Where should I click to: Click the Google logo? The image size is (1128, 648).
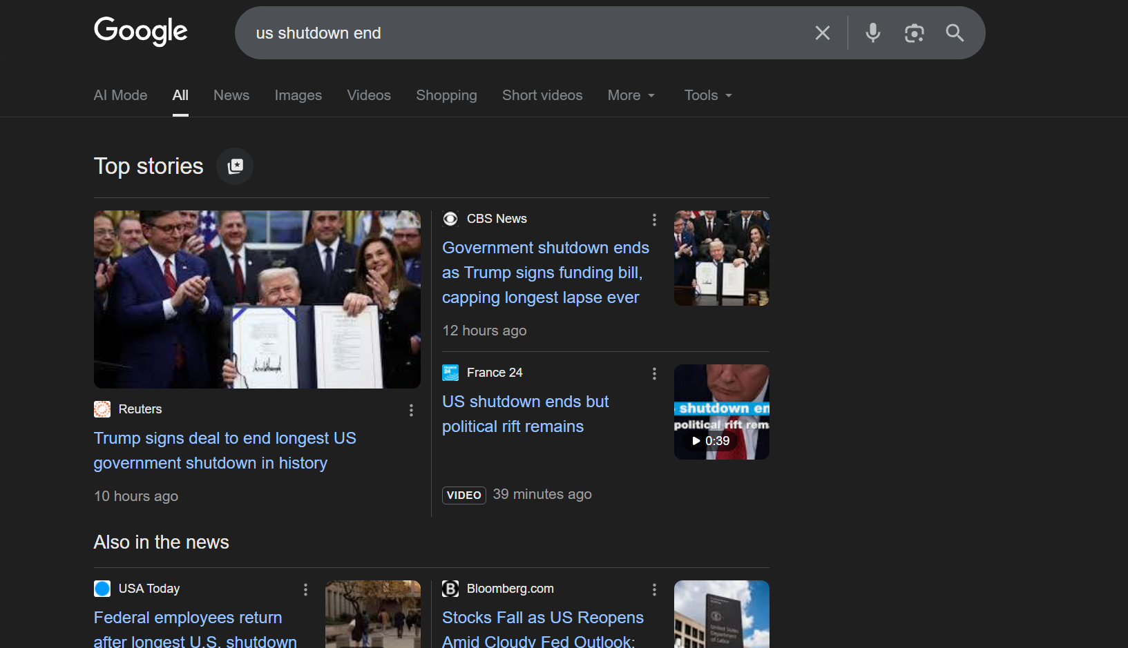tap(140, 31)
